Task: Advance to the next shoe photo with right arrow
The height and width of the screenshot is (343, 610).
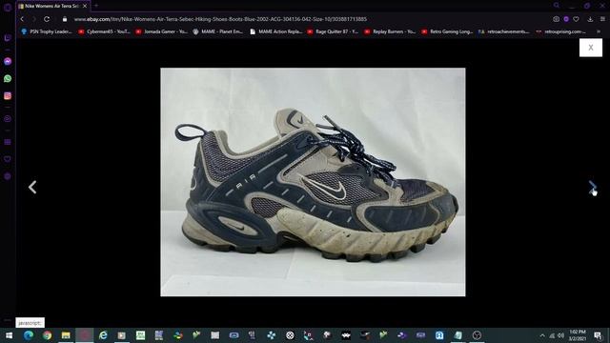Action: click(x=593, y=187)
